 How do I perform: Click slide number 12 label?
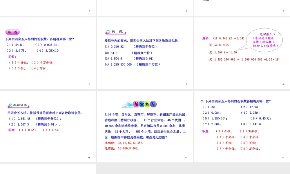point(187,157)
